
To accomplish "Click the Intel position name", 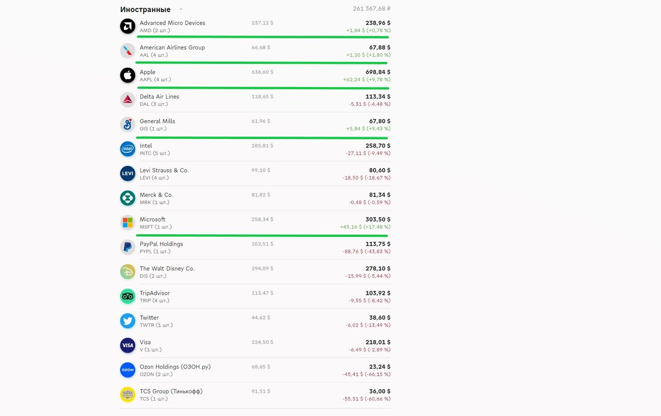I will tap(146, 145).
